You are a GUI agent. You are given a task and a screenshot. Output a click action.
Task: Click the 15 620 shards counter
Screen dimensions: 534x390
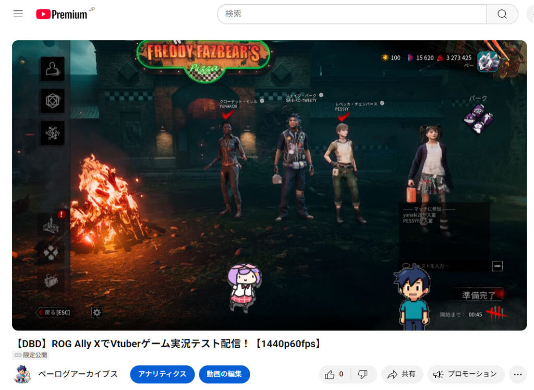(x=421, y=57)
